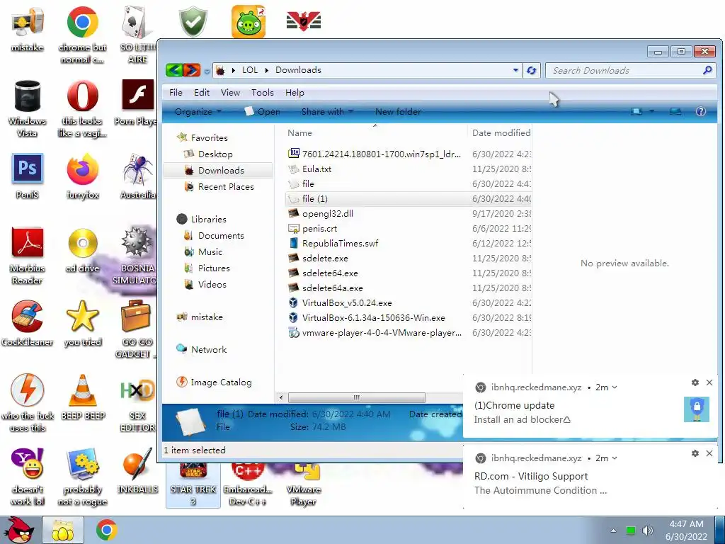The image size is (725, 544).
Task: Select VirtualBox-6.1.34a-150636-Win.exe
Action: [x=373, y=318]
